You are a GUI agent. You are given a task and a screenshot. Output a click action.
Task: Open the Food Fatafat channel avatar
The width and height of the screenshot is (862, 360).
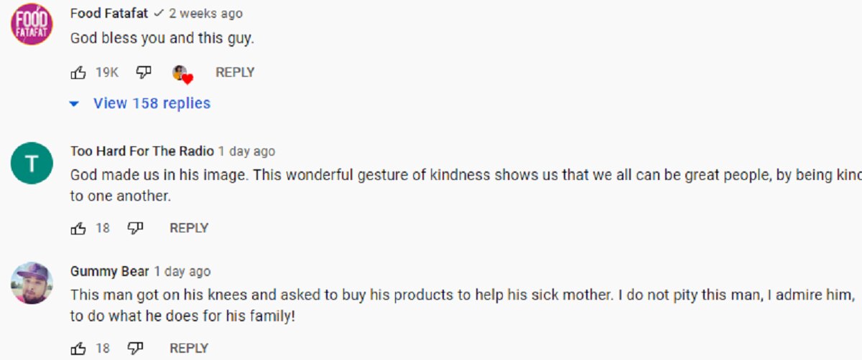(32, 24)
